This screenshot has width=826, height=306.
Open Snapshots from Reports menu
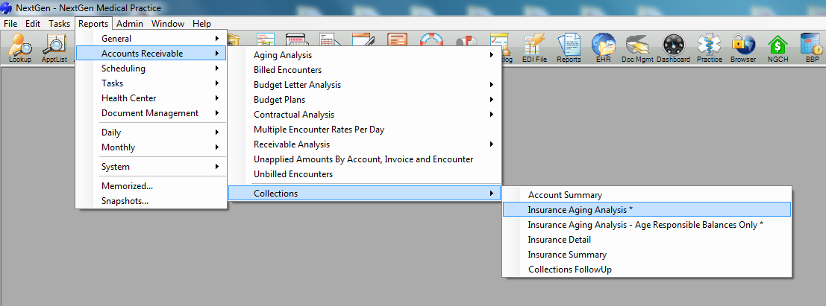(151, 201)
